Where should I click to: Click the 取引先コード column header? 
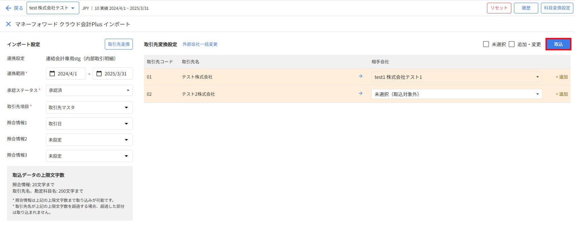[160, 62]
